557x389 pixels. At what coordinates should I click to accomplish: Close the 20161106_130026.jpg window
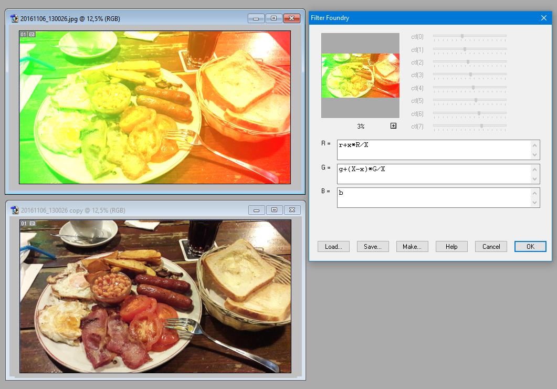(x=292, y=18)
